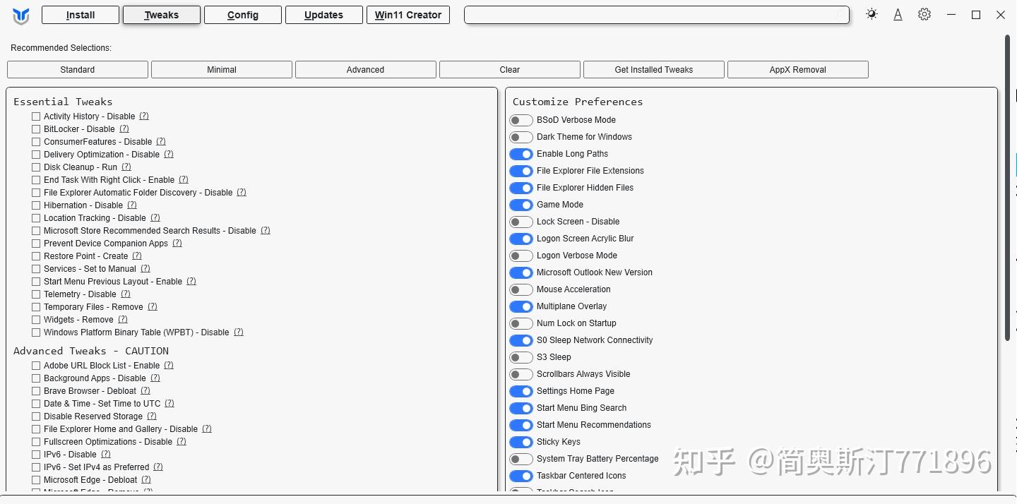Image resolution: width=1017 pixels, height=504 pixels.
Task: Show help for Location Tracking - Disable
Action: [x=155, y=218]
